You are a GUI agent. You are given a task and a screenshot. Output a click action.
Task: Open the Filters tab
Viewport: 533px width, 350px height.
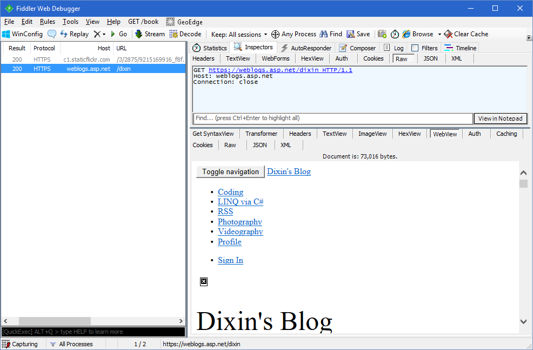424,48
